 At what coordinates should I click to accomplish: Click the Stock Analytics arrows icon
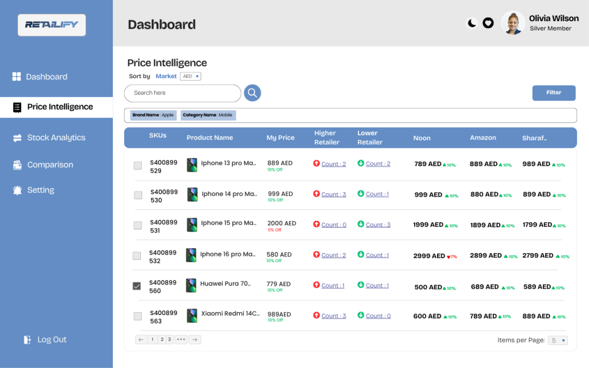pos(17,138)
